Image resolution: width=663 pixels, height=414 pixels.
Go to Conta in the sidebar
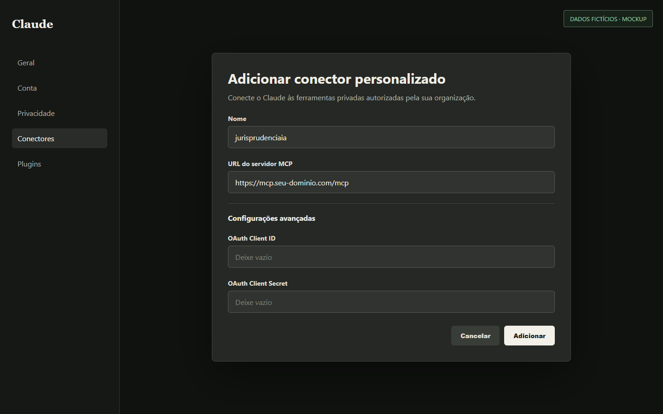point(59,88)
